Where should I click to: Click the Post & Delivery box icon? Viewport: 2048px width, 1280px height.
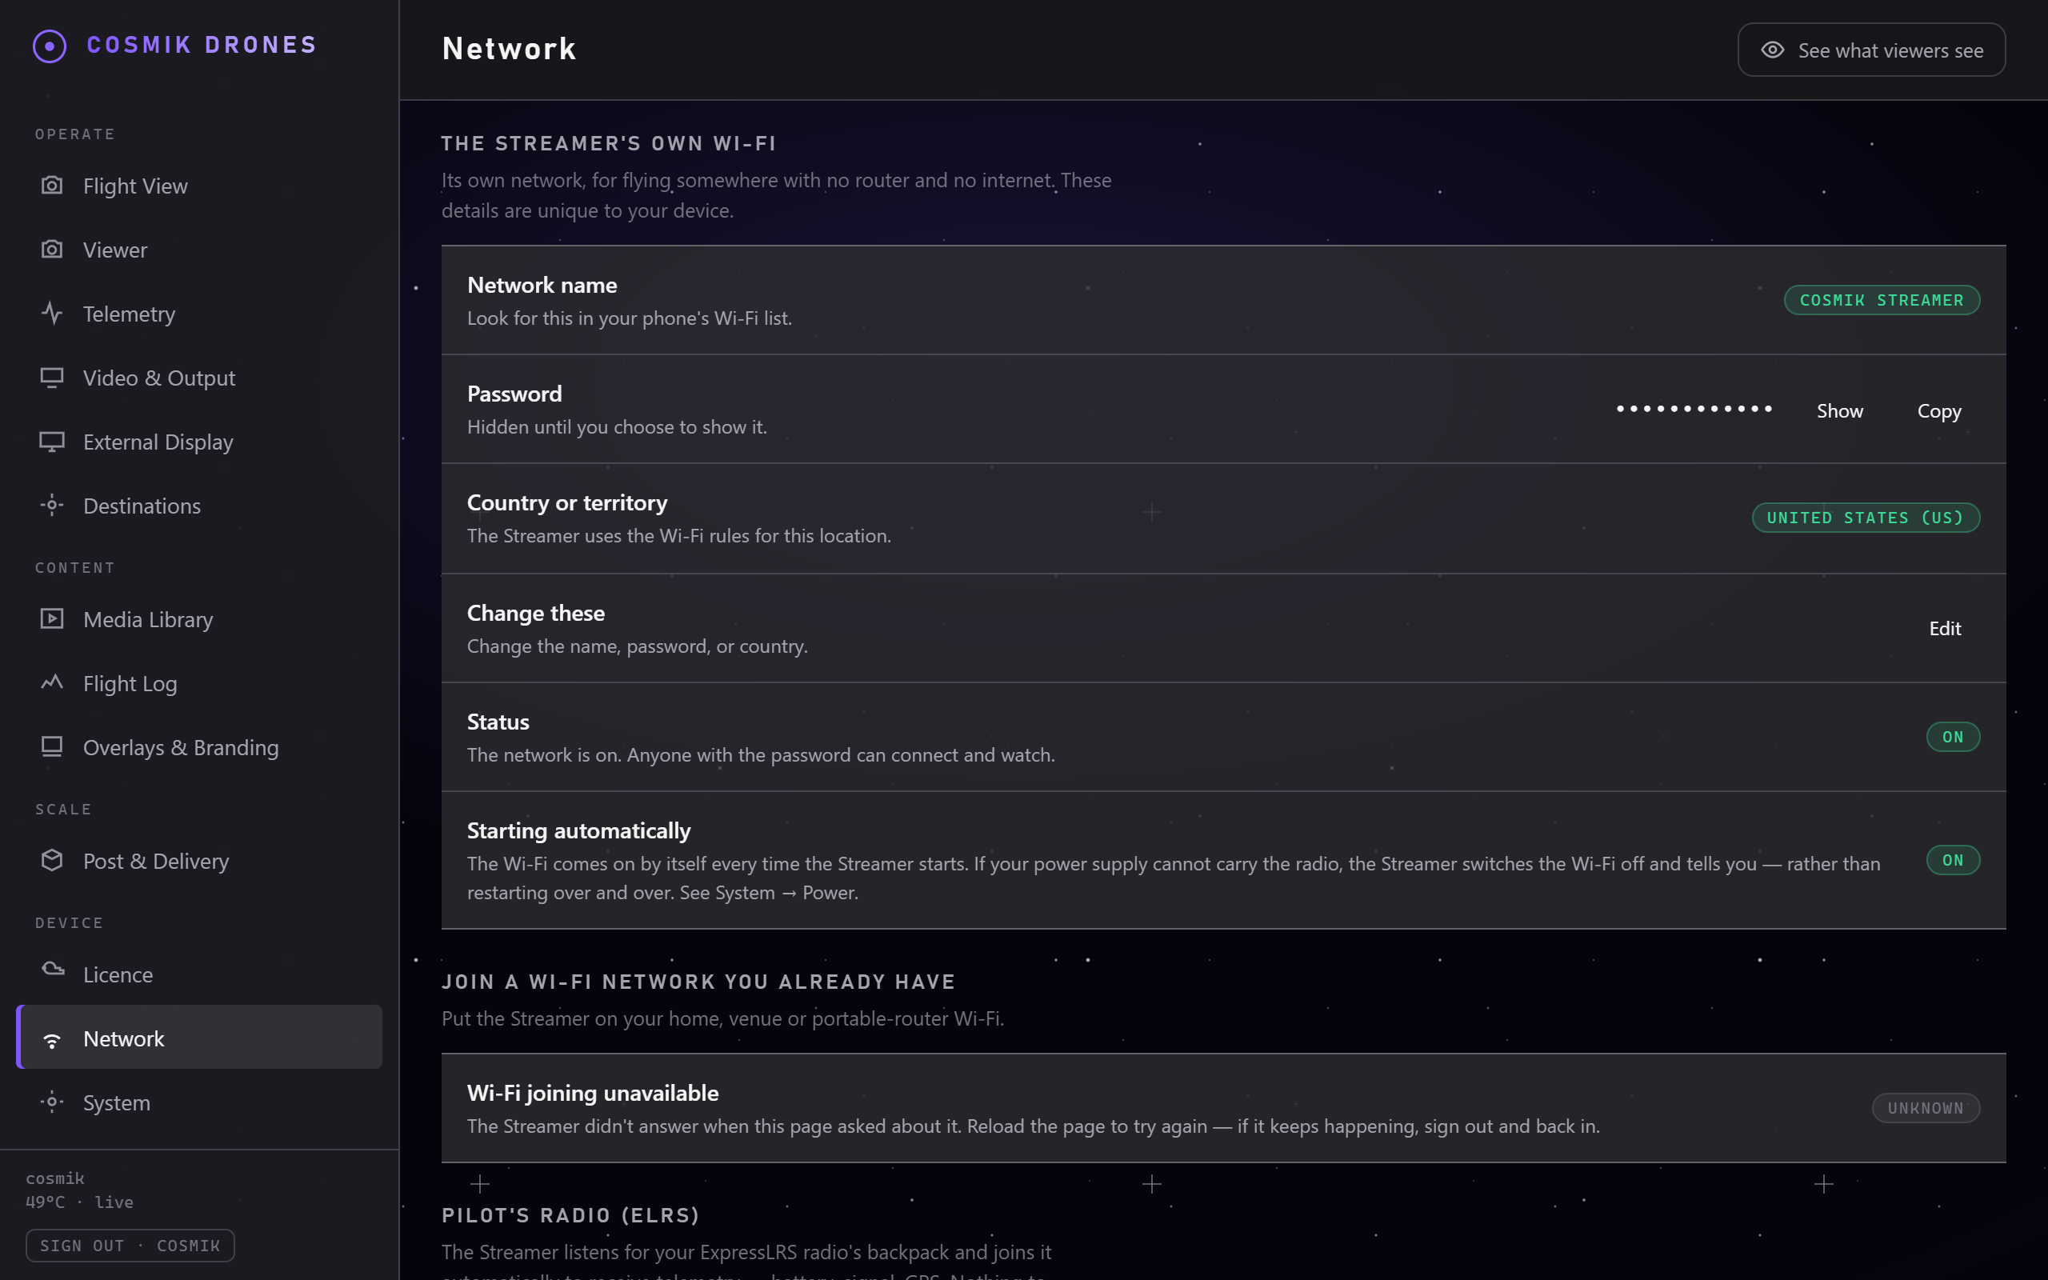[52, 860]
